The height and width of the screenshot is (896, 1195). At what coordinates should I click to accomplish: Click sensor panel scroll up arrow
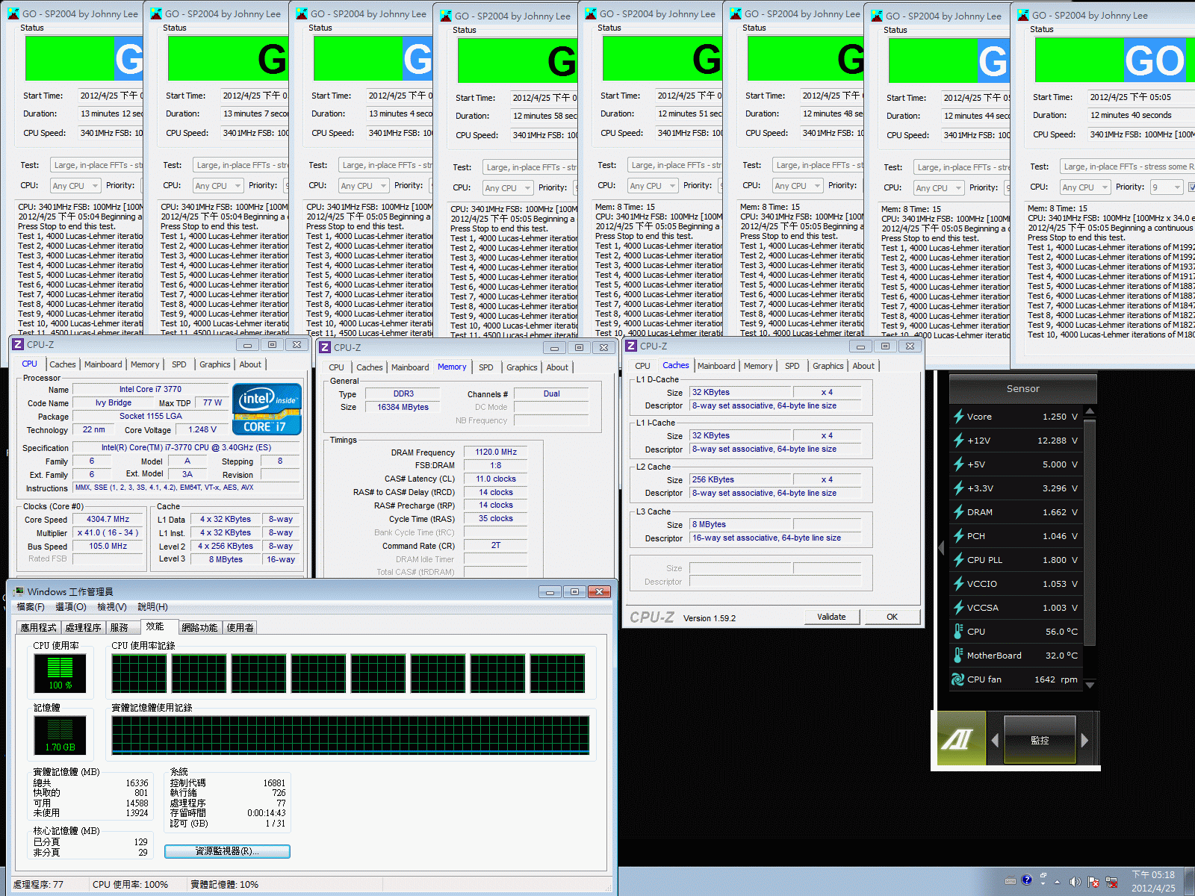(x=1090, y=411)
